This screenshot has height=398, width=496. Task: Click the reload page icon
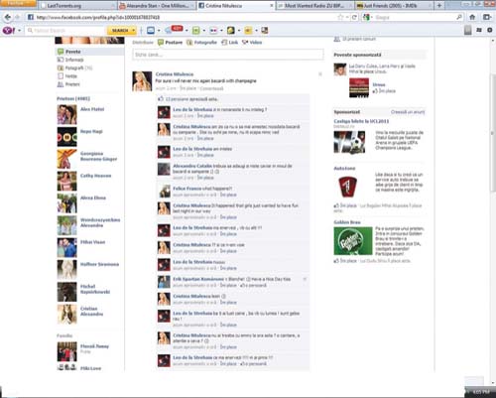tap(354, 17)
